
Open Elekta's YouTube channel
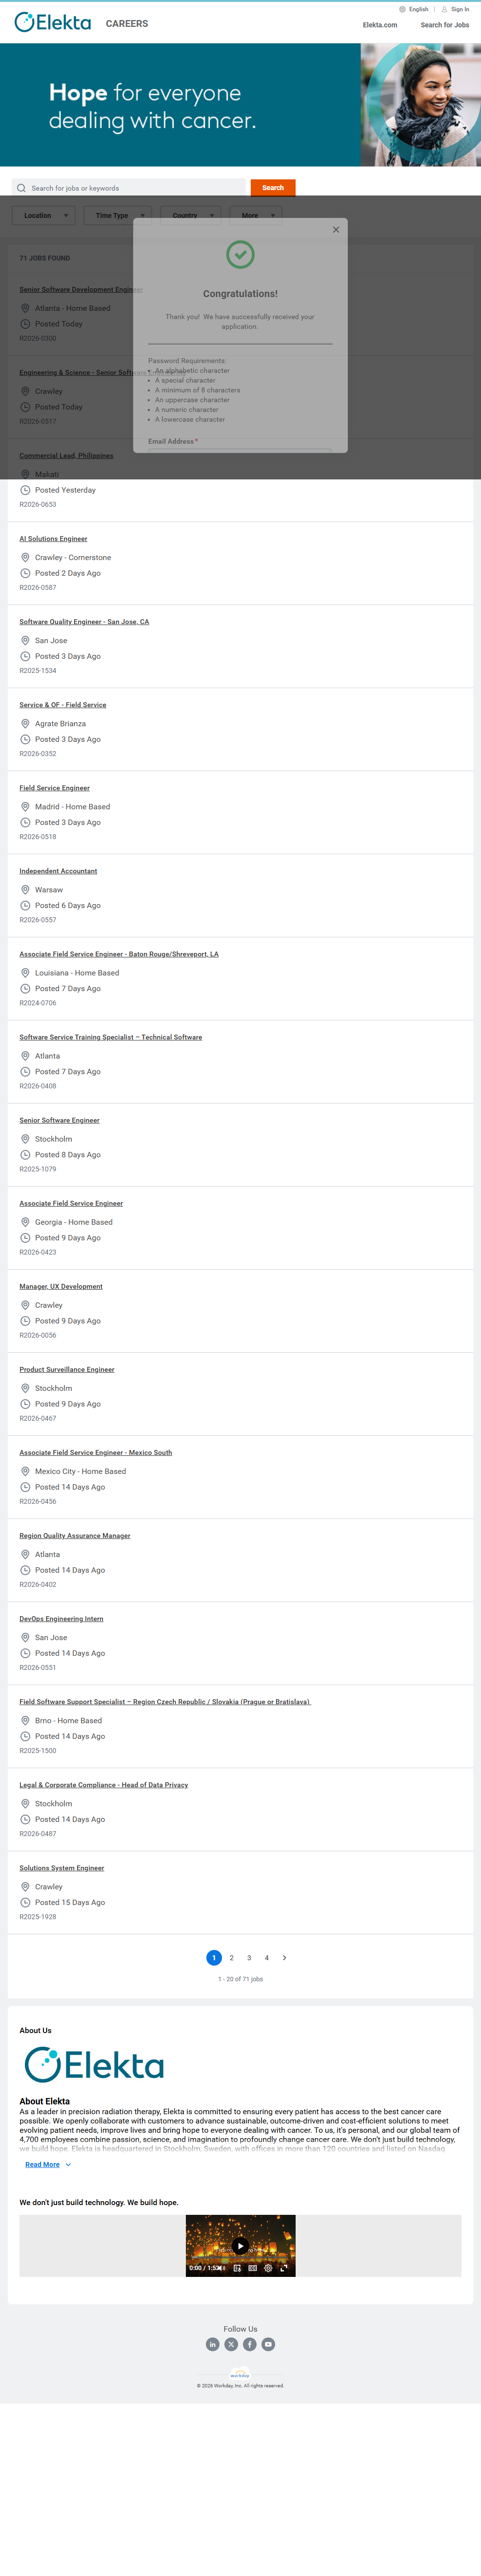point(268,2344)
